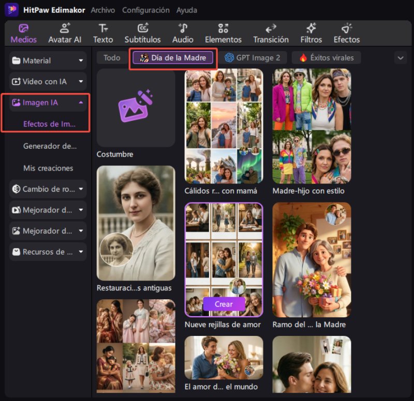
Task: Expand the Video con IA dropdown arrow
Action: coord(81,82)
